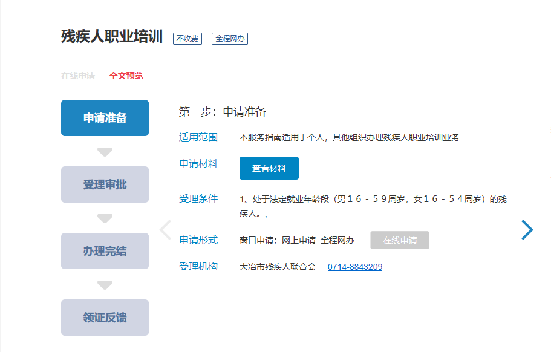The width and height of the screenshot is (551, 352).
Task: Click the faded left chevron arrow
Action: pyautogui.click(x=165, y=230)
